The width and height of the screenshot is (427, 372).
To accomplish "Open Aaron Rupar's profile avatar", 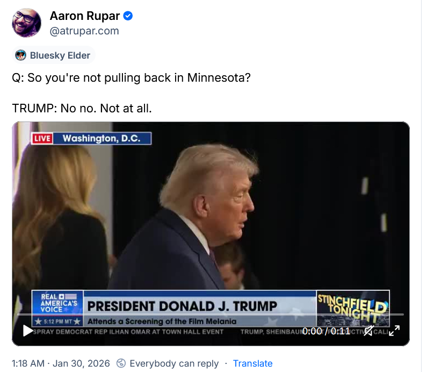I will 27,23.
